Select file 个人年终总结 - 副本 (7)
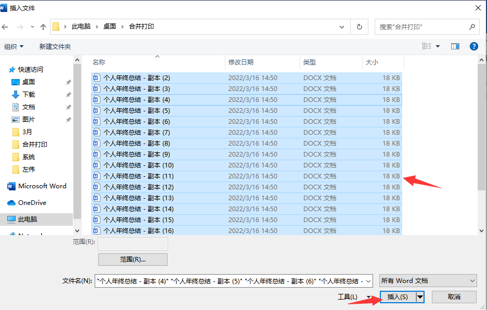This screenshot has width=487, height=310. [247, 132]
